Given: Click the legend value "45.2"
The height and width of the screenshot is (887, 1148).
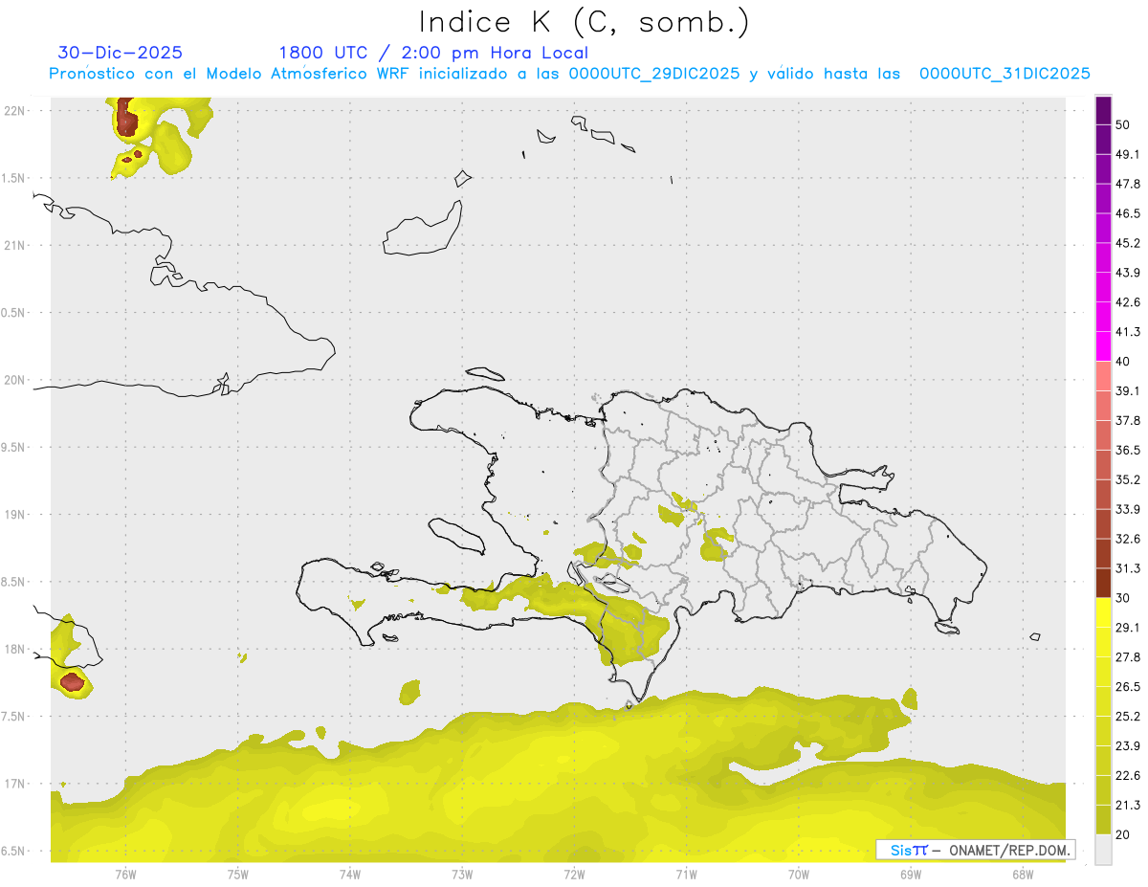Looking at the screenshot, I should coord(1128,243).
